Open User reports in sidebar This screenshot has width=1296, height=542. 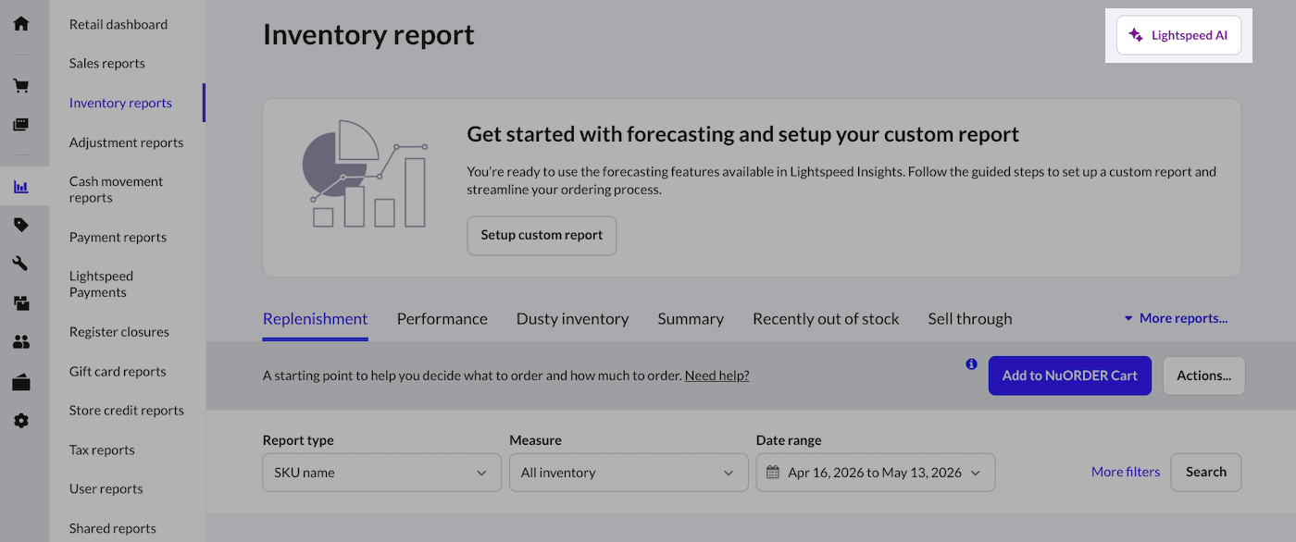tap(106, 488)
